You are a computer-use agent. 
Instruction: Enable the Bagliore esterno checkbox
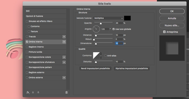point(27,72)
